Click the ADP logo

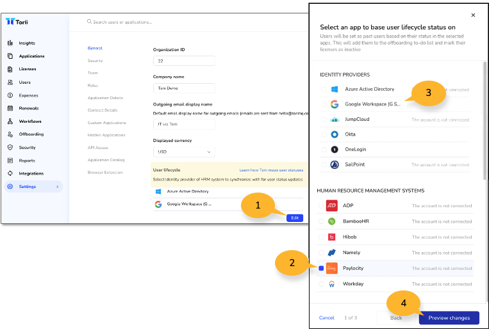[332, 206]
